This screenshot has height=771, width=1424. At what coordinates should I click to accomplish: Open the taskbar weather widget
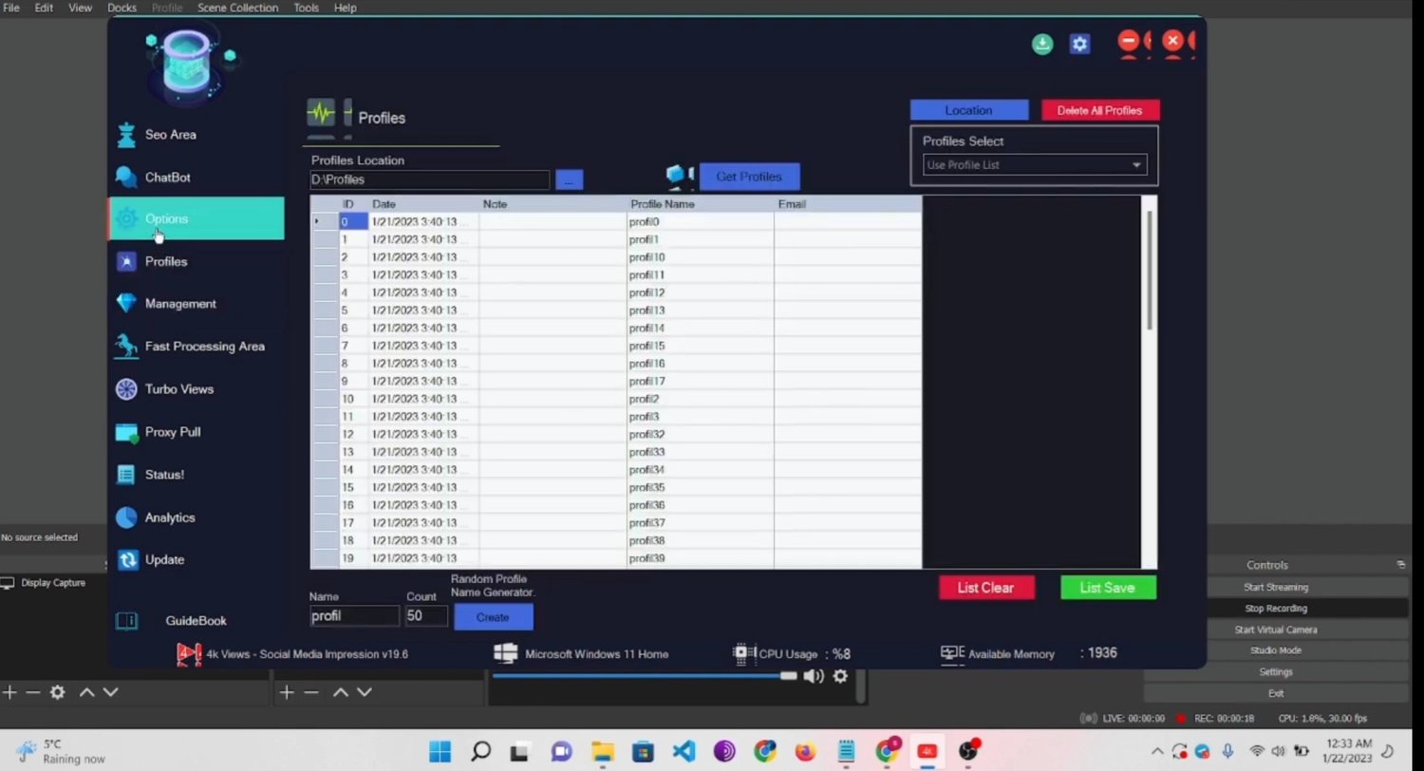59,751
